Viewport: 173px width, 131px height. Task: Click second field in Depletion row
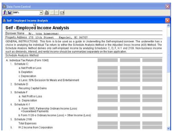coord(130,72)
